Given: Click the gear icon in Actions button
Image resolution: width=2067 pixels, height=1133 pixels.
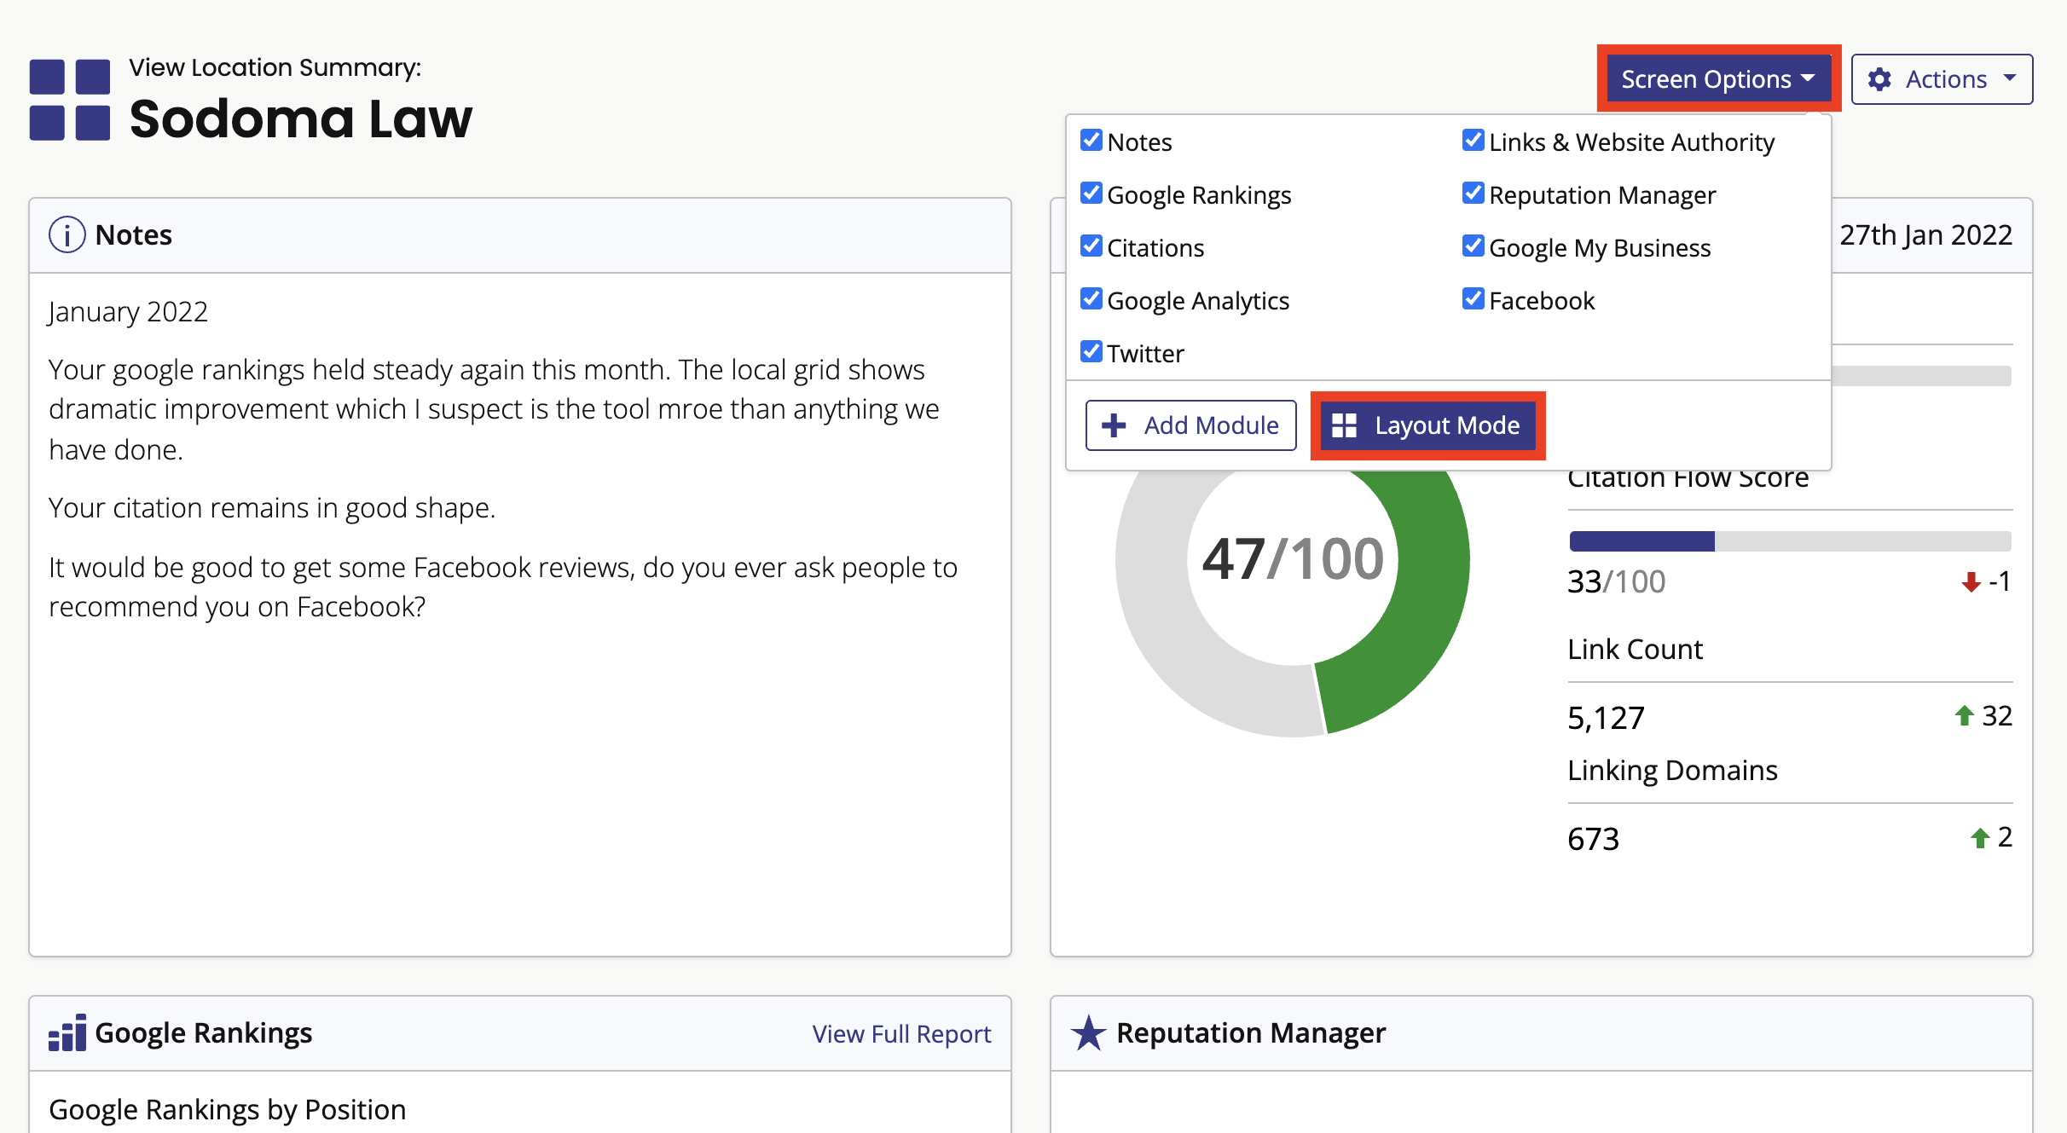Looking at the screenshot, I should 1879,79.
